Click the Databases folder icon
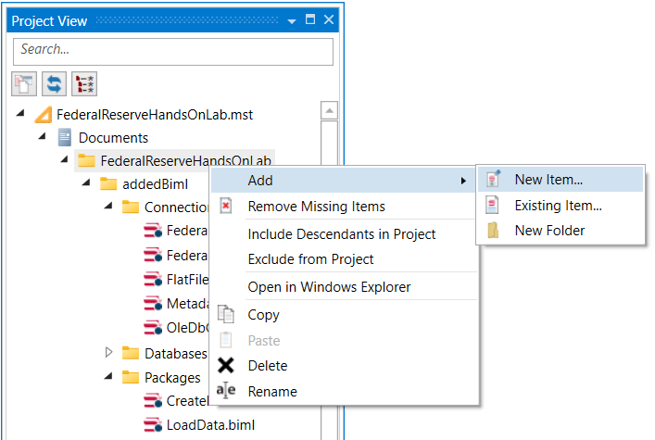 coord(131,354)
